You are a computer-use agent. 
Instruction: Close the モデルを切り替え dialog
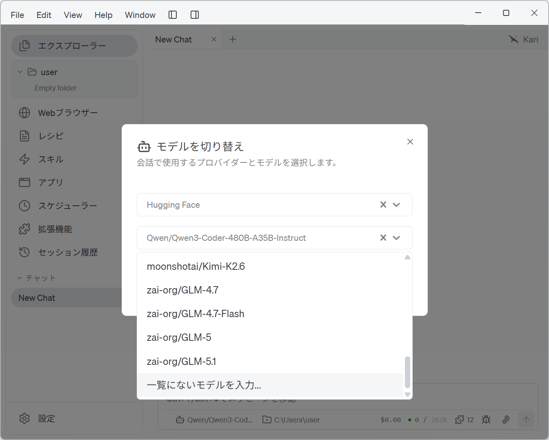coord(410,142)
